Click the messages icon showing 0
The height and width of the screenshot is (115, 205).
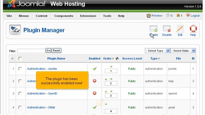[x=168, y=16]
